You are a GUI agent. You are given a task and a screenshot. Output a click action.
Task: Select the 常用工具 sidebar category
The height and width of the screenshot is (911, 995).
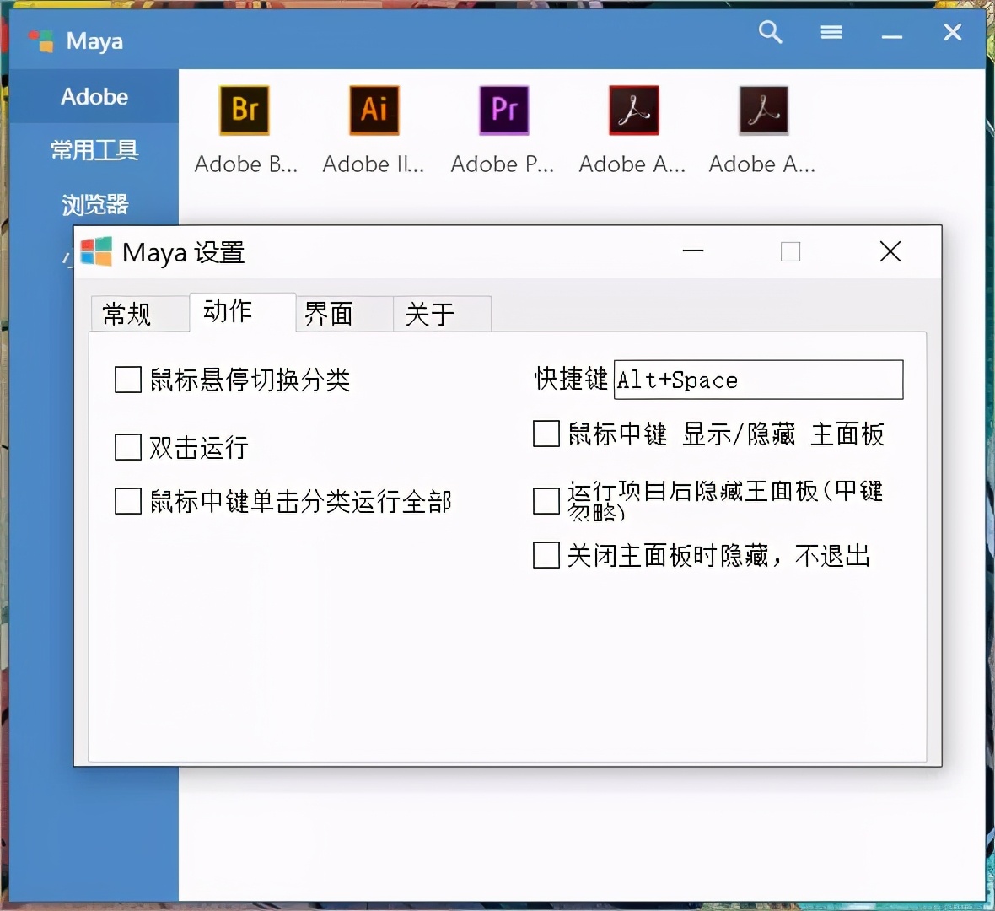[94, 151]
